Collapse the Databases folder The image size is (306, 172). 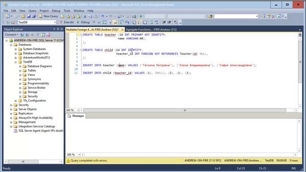click(11, 45)
